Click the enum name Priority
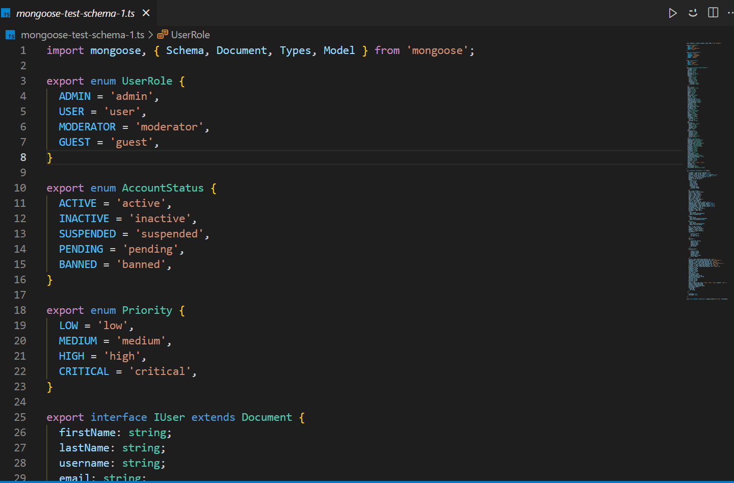This screenshot has width=734, height=483. click(147, 310)
